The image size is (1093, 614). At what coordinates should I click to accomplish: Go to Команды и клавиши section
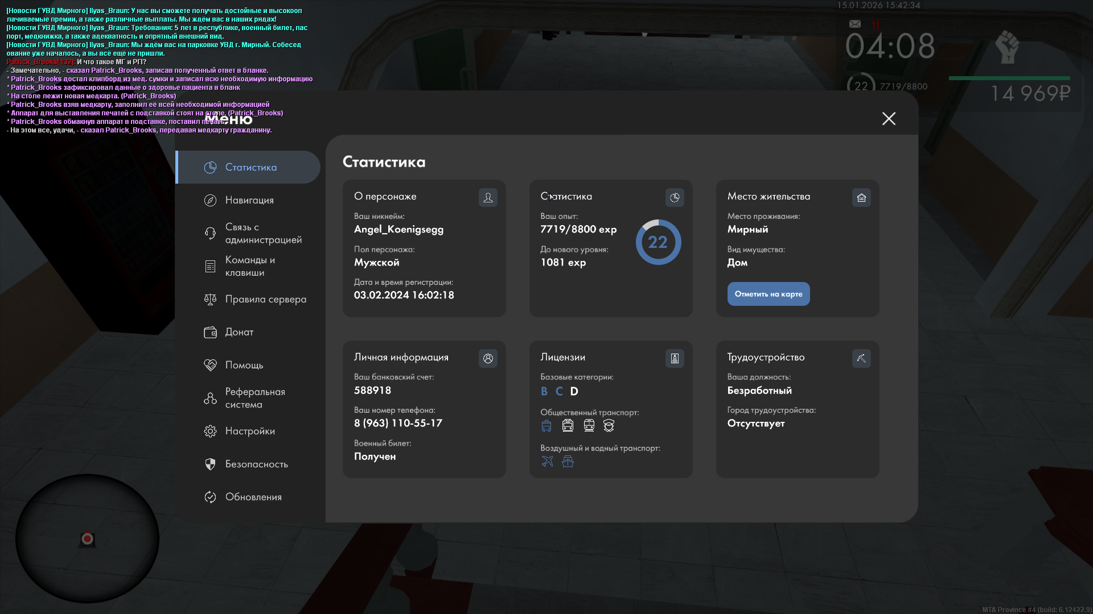pos(249,266)
